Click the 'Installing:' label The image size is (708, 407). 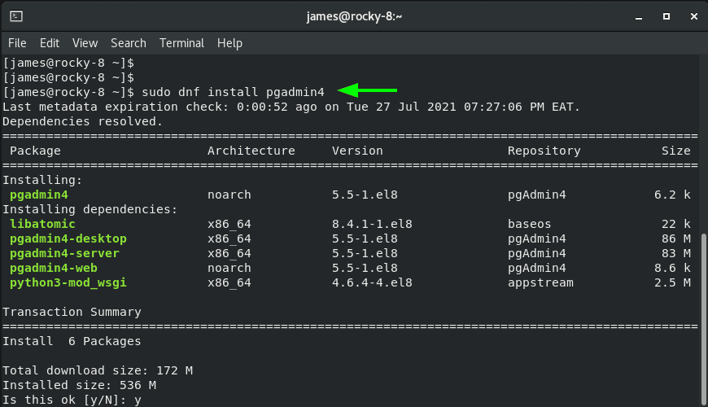(42, 180)
